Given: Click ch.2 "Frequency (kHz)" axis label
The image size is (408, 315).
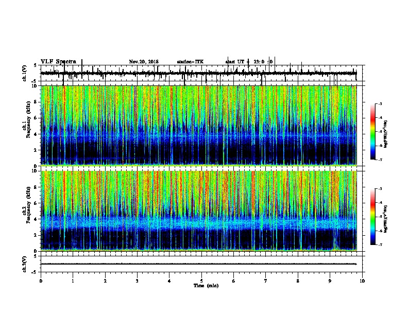Looking at the screenshot, I should coord(28,205).
